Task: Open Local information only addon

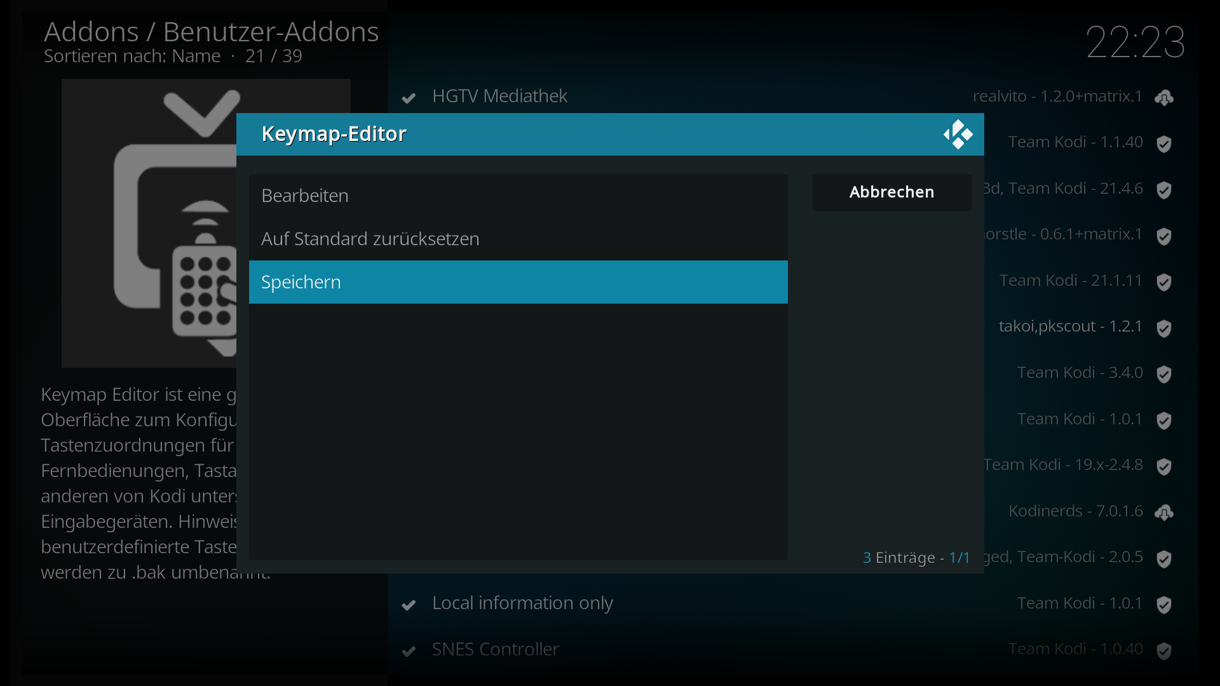Action: [788, 603]
